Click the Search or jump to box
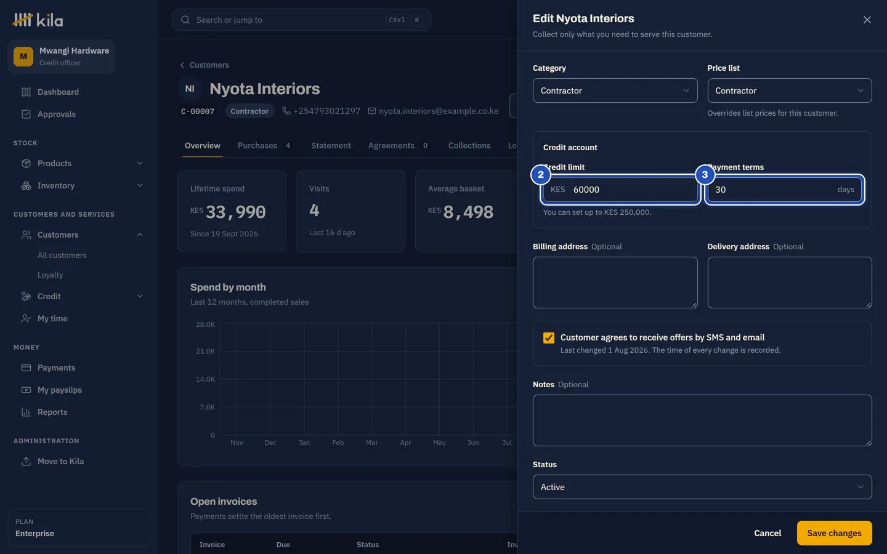Screen dimensions: 887x554 point(302,20)
